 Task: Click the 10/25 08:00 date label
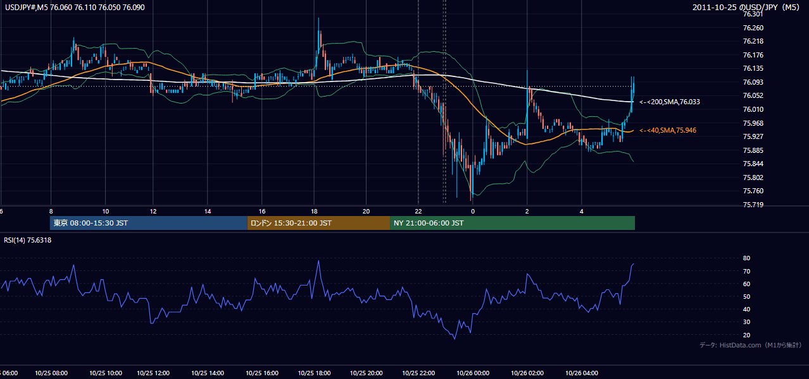pyautogui.click(x=52, y=373)
